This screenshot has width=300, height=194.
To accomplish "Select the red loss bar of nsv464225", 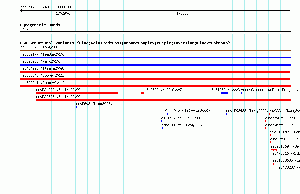I will (x=155, y=72).
